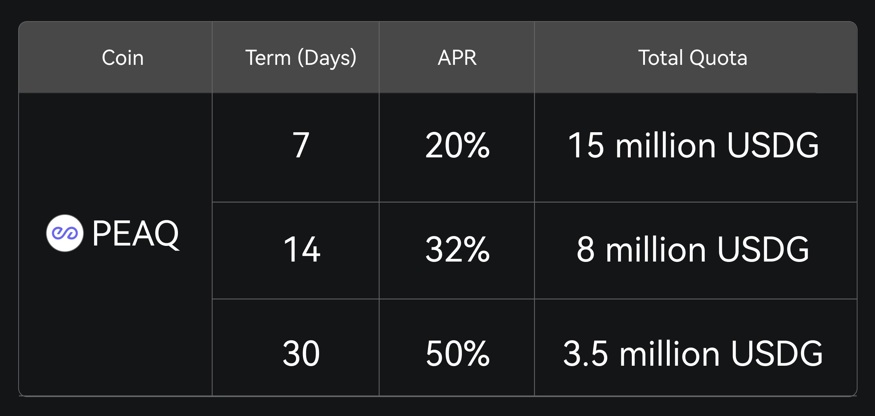The width and height of the screenshot is (875, 416).
Task: Select the 15 million USDG quota
Action: [693, 145]
